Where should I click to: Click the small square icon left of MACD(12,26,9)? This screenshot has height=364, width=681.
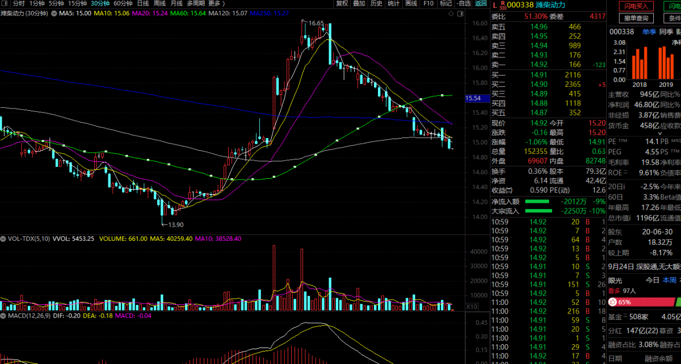coord(3,315)
